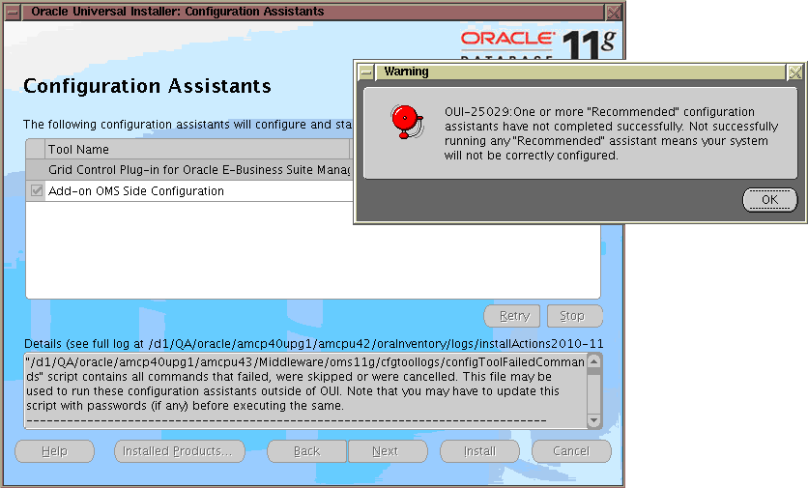
Task: Toggle the Add-on OMS Side Configuration checkbox
Action: [36, 190]
